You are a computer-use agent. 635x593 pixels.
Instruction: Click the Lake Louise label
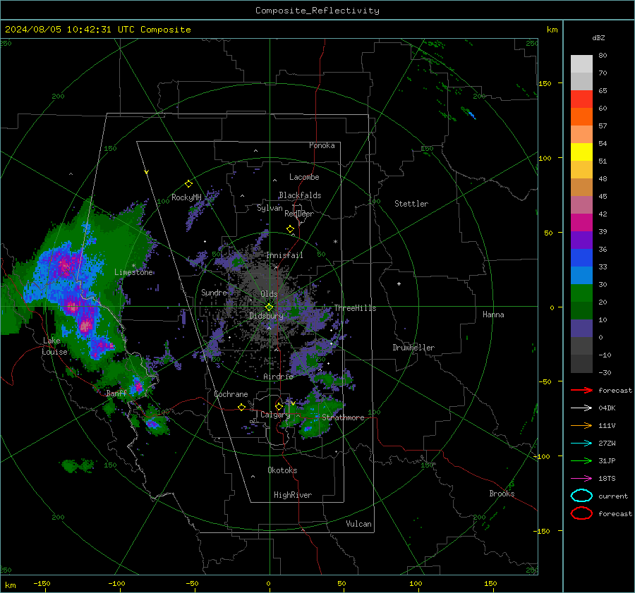pyautogui.click(x=54, y=346)
